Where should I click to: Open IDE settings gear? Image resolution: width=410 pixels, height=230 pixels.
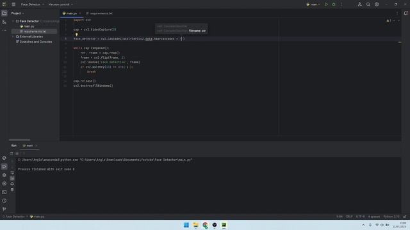coord(377,4)
